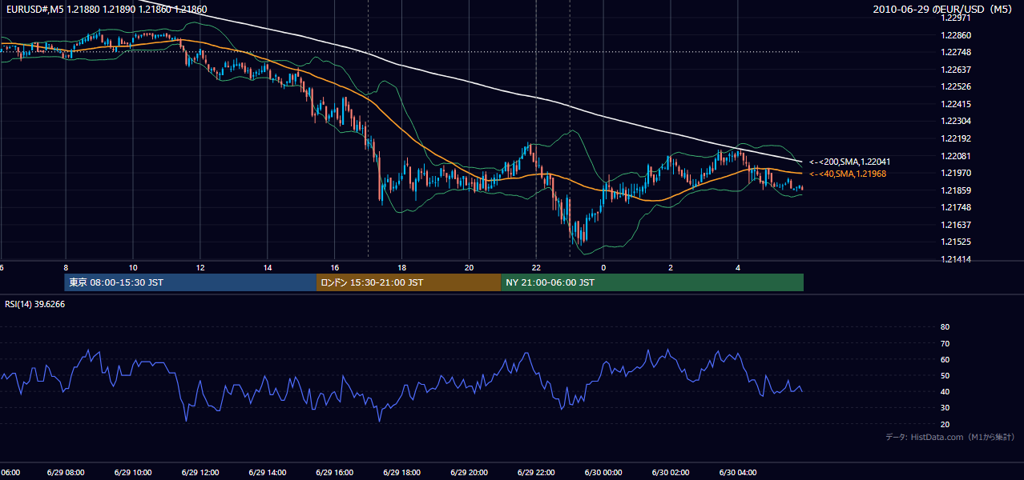Click price axis label 1.21970
This screenshot has height=480, width=1024.
pos(957,173)
